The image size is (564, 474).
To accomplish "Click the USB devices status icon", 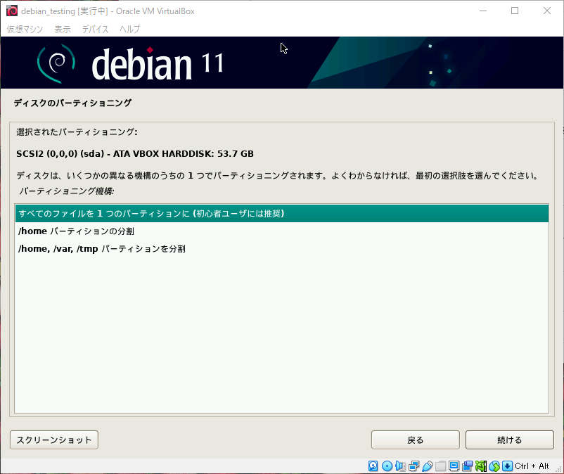I will click(428, 466).
